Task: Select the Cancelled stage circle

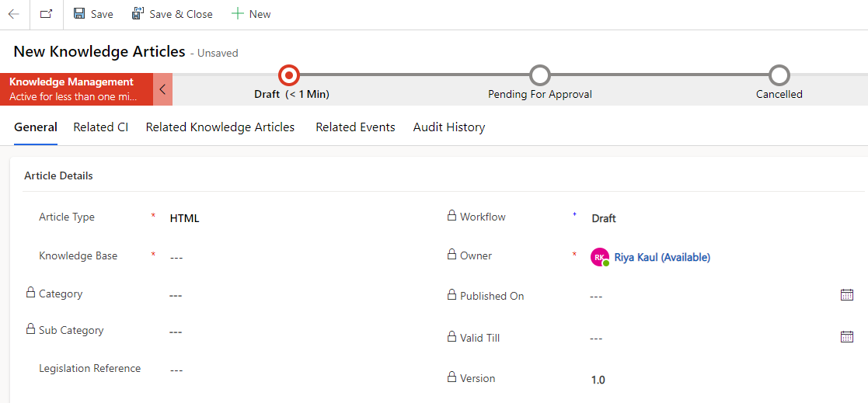Action: (779, 75)
